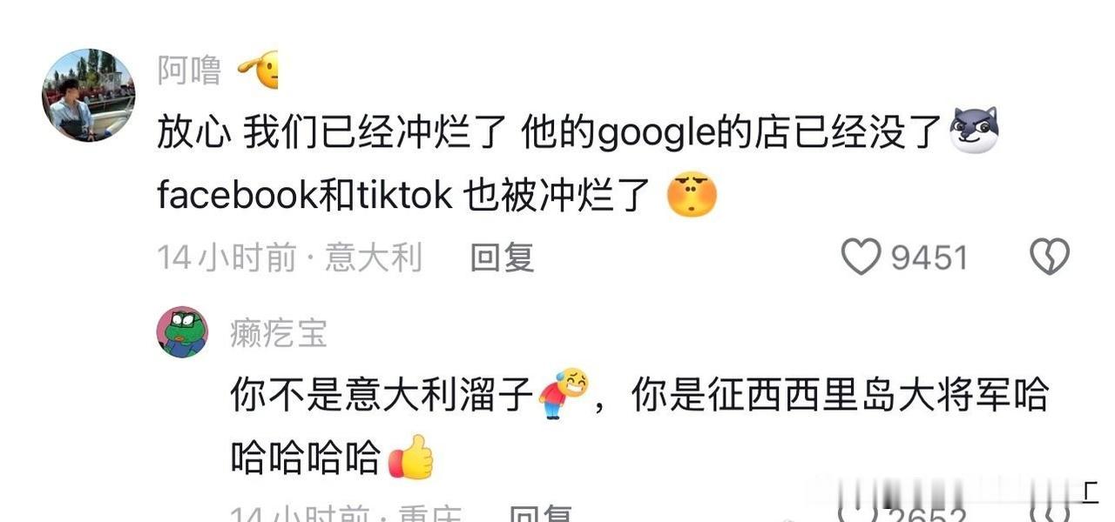This screenshot has height=522, width=1115.
Task: Open user profile via the 癞疙宝 username
Action: coord(279,333)
